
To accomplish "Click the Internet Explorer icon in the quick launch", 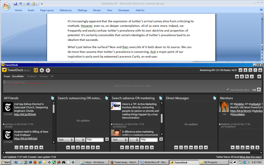I will pyautogui.click(x=40, y=162).
